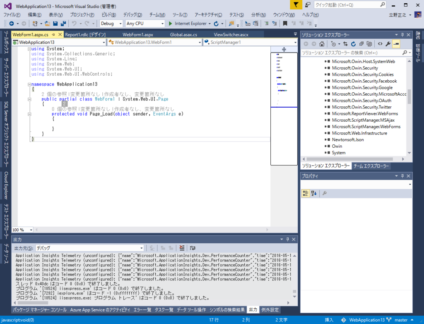Click the Navigate Backward toolbar icon
This screenshot has width=424, height=324.
click(x=11, y=24)
